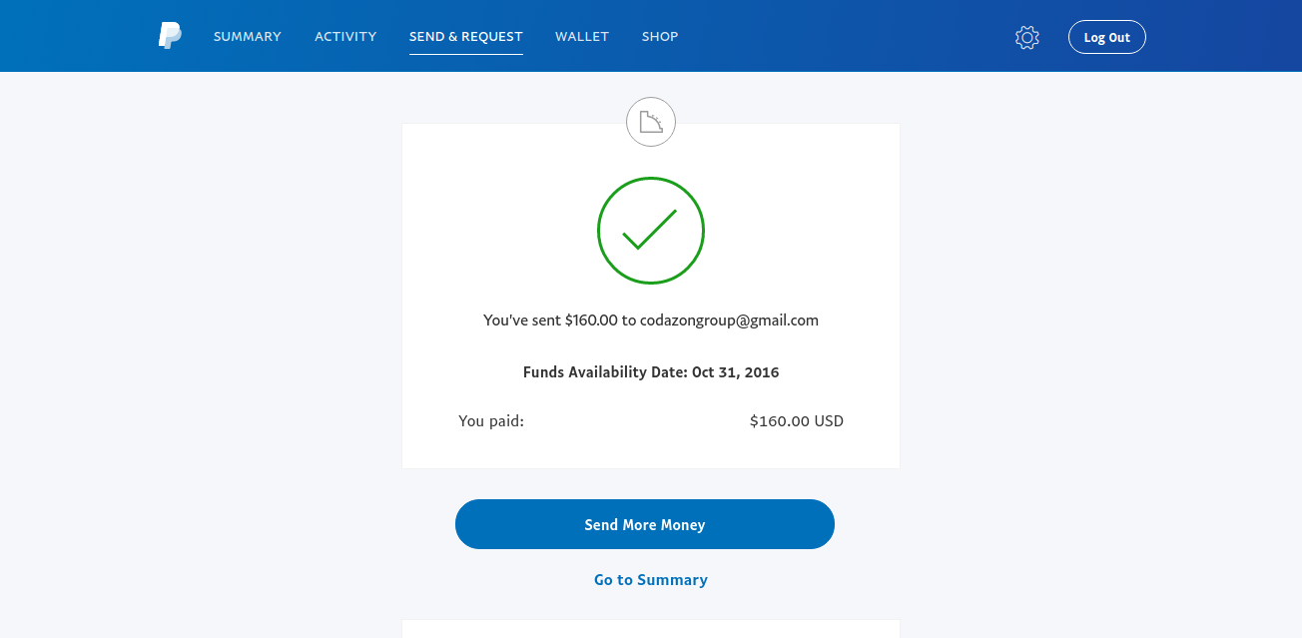This screenshot has height=638, width=1302.
Task: Click the green success checkmark circle
Action: (x=651, y=231)
